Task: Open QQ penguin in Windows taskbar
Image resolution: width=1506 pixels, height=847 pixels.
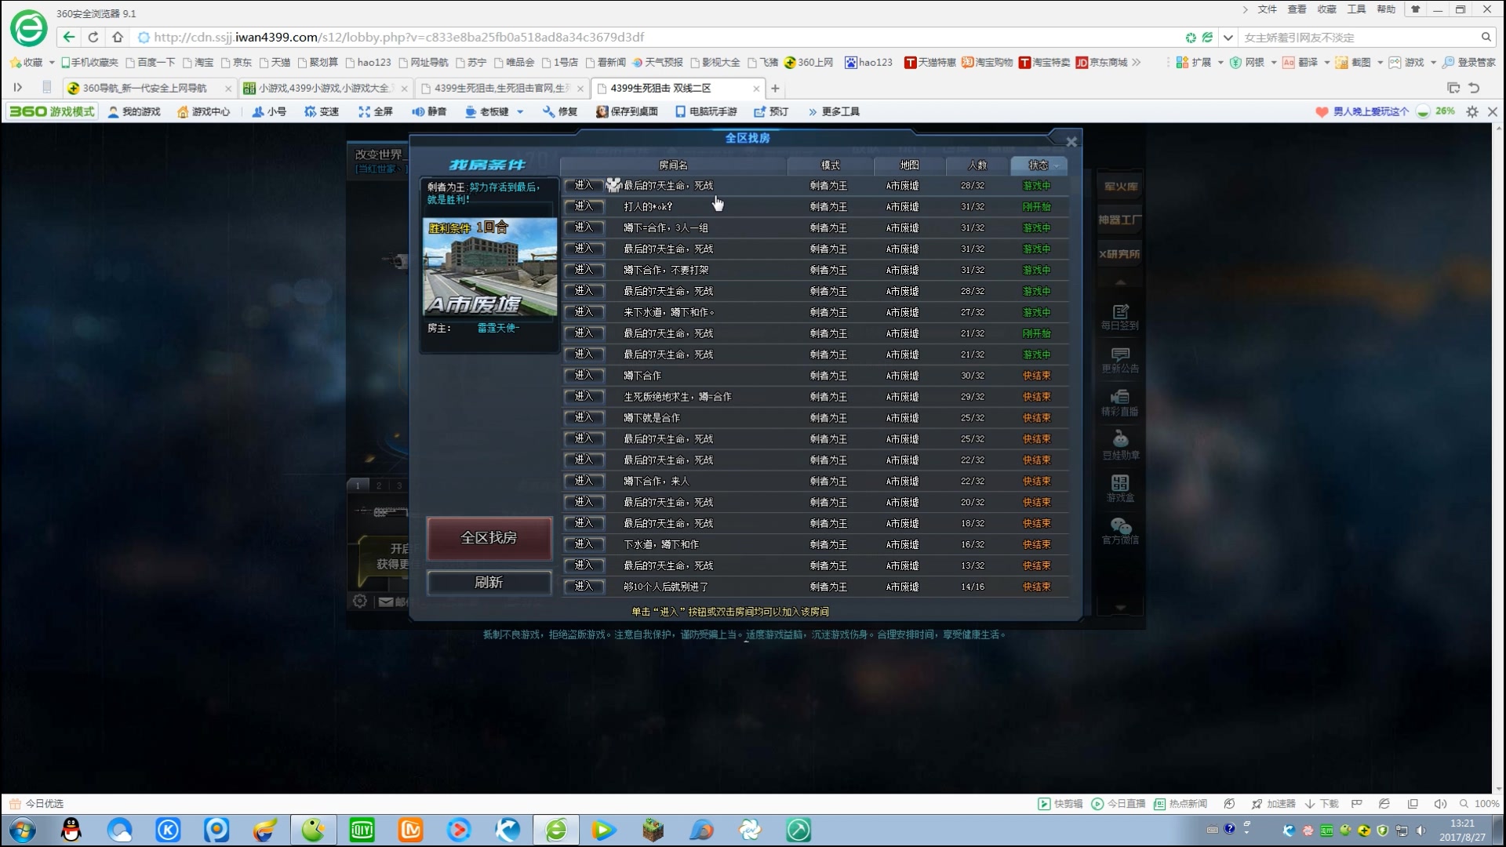Action: click(71, 830)
